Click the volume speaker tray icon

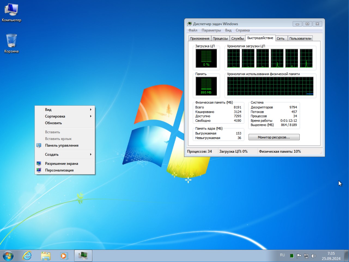314,256
